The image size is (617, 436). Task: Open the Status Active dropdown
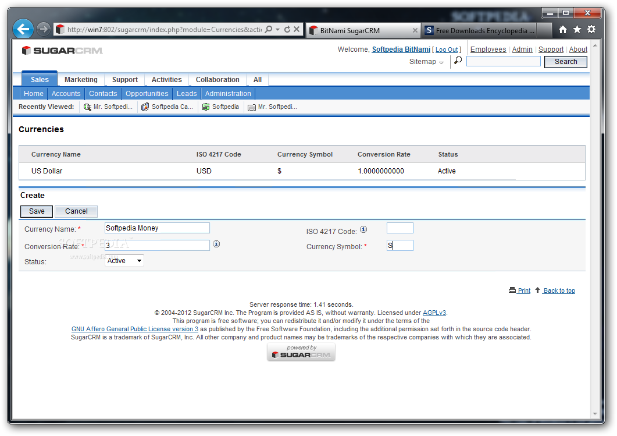point(124,260)
